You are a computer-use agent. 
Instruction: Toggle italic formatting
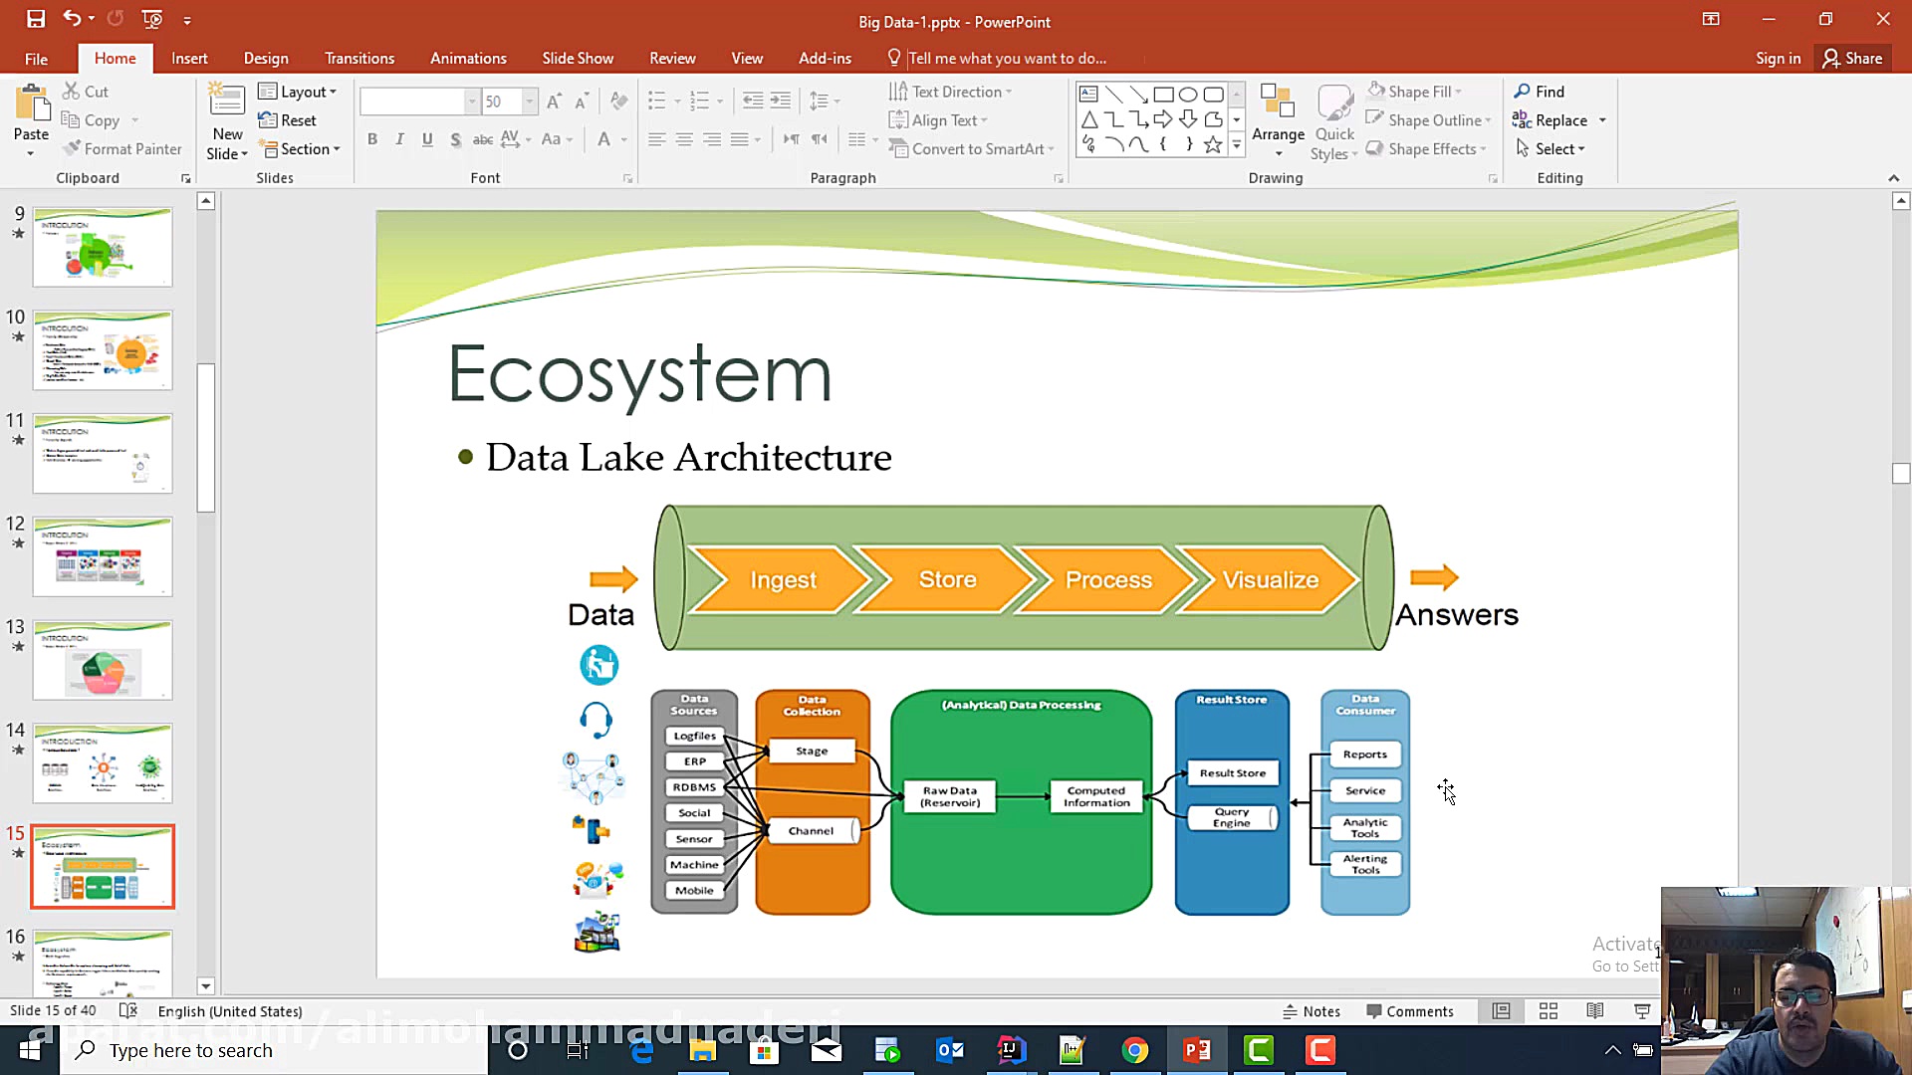click(x=399, y=139)
